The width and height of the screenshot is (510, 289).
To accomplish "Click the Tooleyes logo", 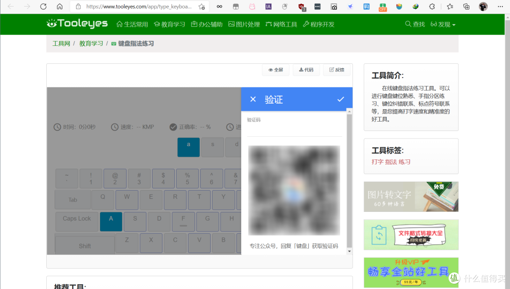I will point(77,24).
